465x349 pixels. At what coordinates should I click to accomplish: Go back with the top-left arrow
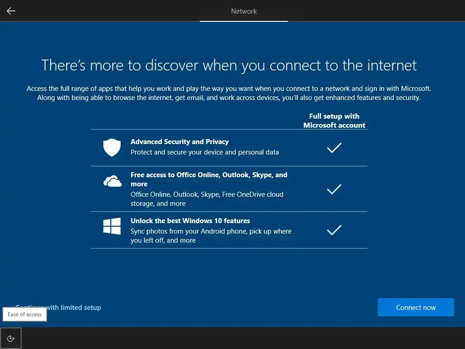11,11
